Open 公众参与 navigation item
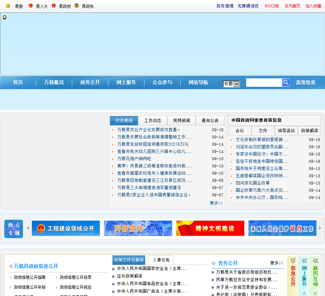Screen dimensions: 325x296 point(162,83)
